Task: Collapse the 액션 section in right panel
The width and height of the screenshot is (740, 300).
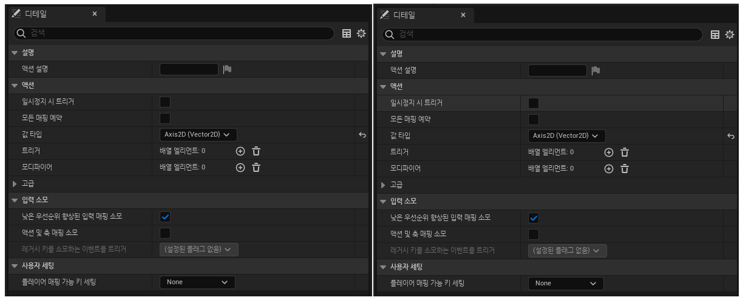Action: [383, 87]
